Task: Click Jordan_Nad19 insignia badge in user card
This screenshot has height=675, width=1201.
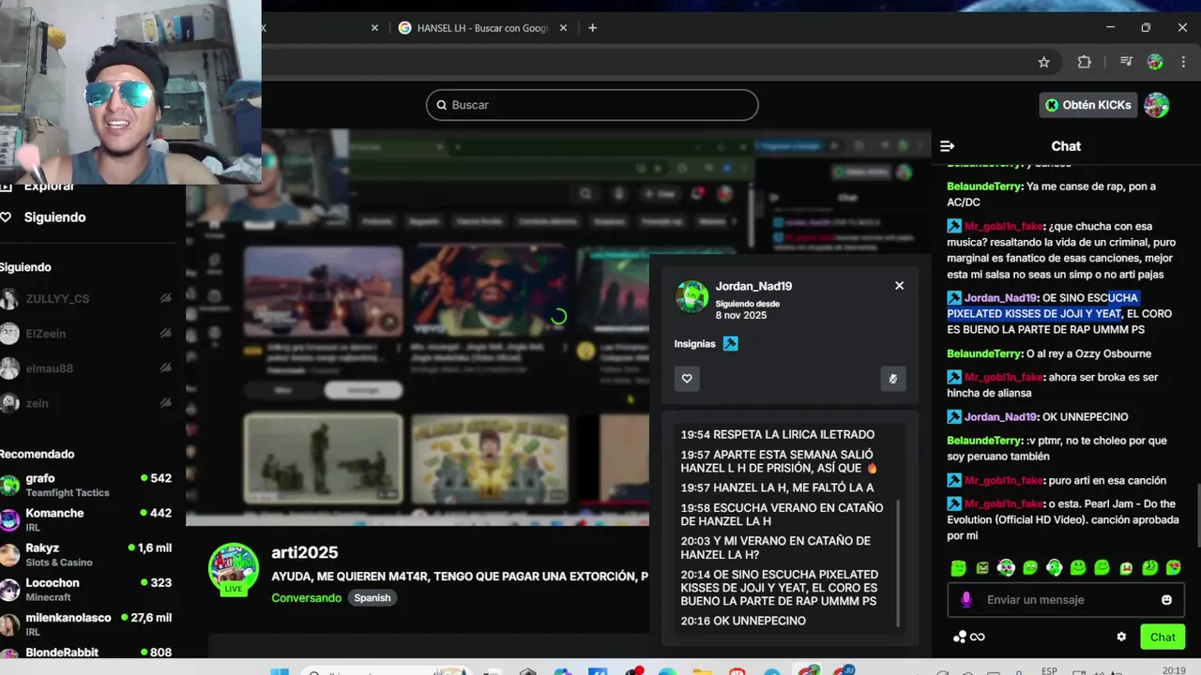Action: pyautogui.click(x=730, y=344)
